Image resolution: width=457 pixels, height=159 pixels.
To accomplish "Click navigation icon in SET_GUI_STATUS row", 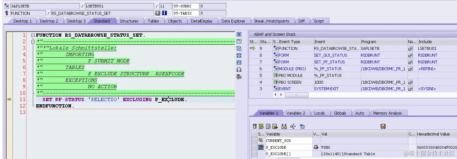I will 411,55.
